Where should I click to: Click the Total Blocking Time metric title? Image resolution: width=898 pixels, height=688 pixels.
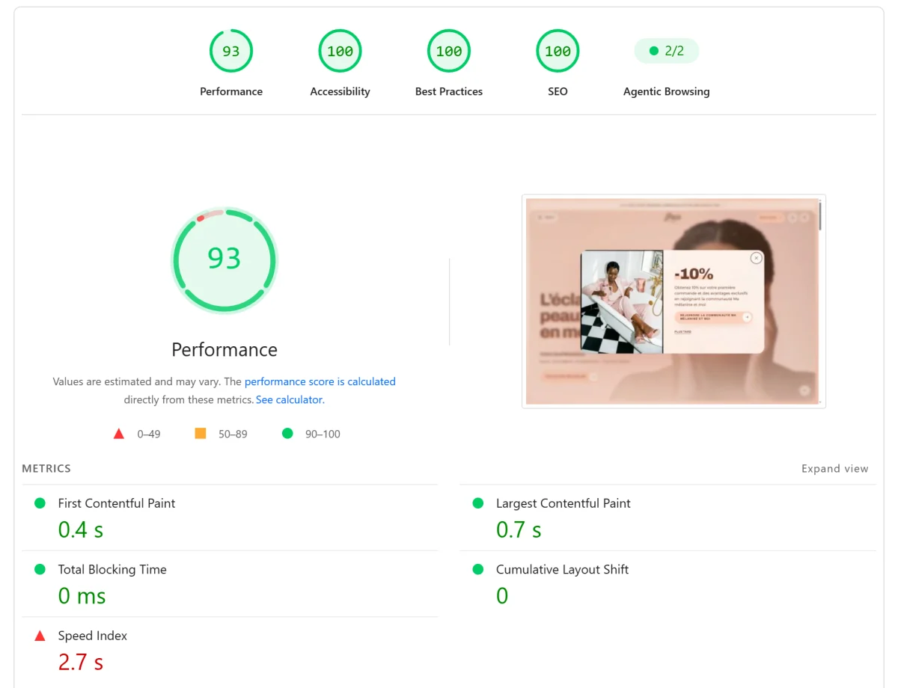tap(112, 569)
